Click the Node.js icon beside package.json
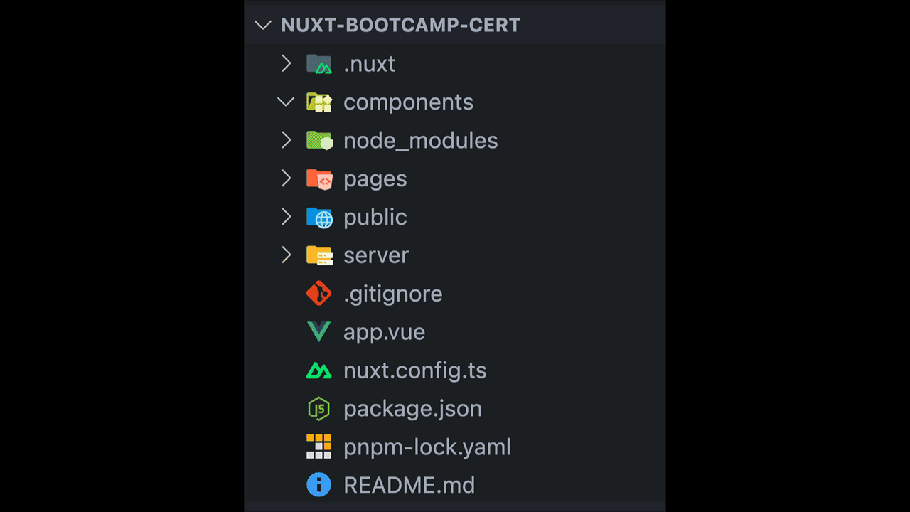 coord(319,409)
